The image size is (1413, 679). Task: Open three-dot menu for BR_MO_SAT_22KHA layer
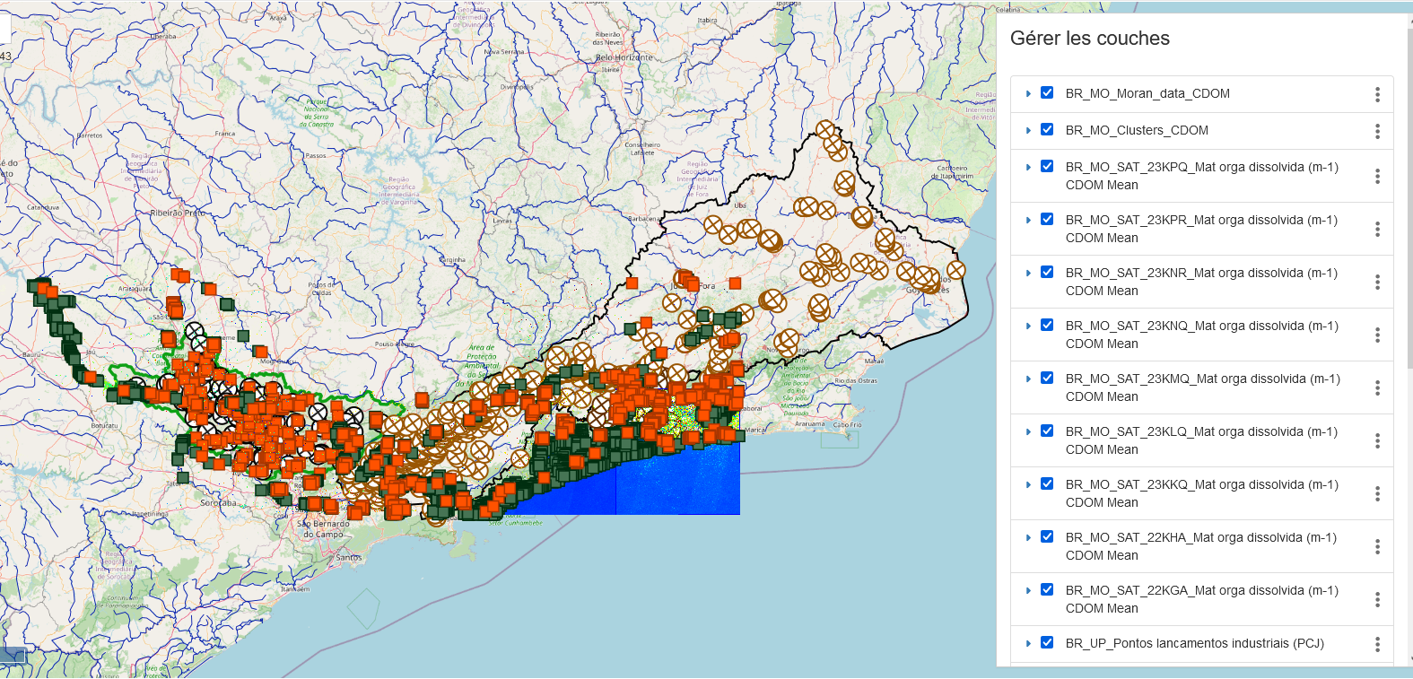[x=1377, y=546]
